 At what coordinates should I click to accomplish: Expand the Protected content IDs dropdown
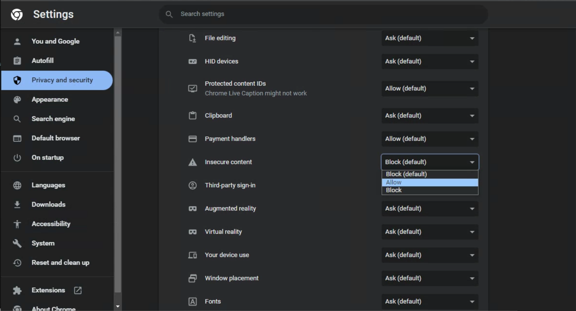(x=430, y=89)
